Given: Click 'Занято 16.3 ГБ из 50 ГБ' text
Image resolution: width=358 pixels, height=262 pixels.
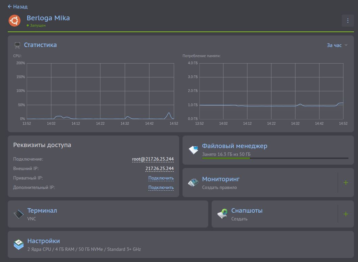Looking at the screenshot, I should [226, 154].
